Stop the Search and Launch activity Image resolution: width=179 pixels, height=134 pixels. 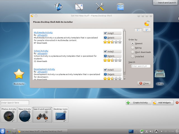(x=46, y=112)
